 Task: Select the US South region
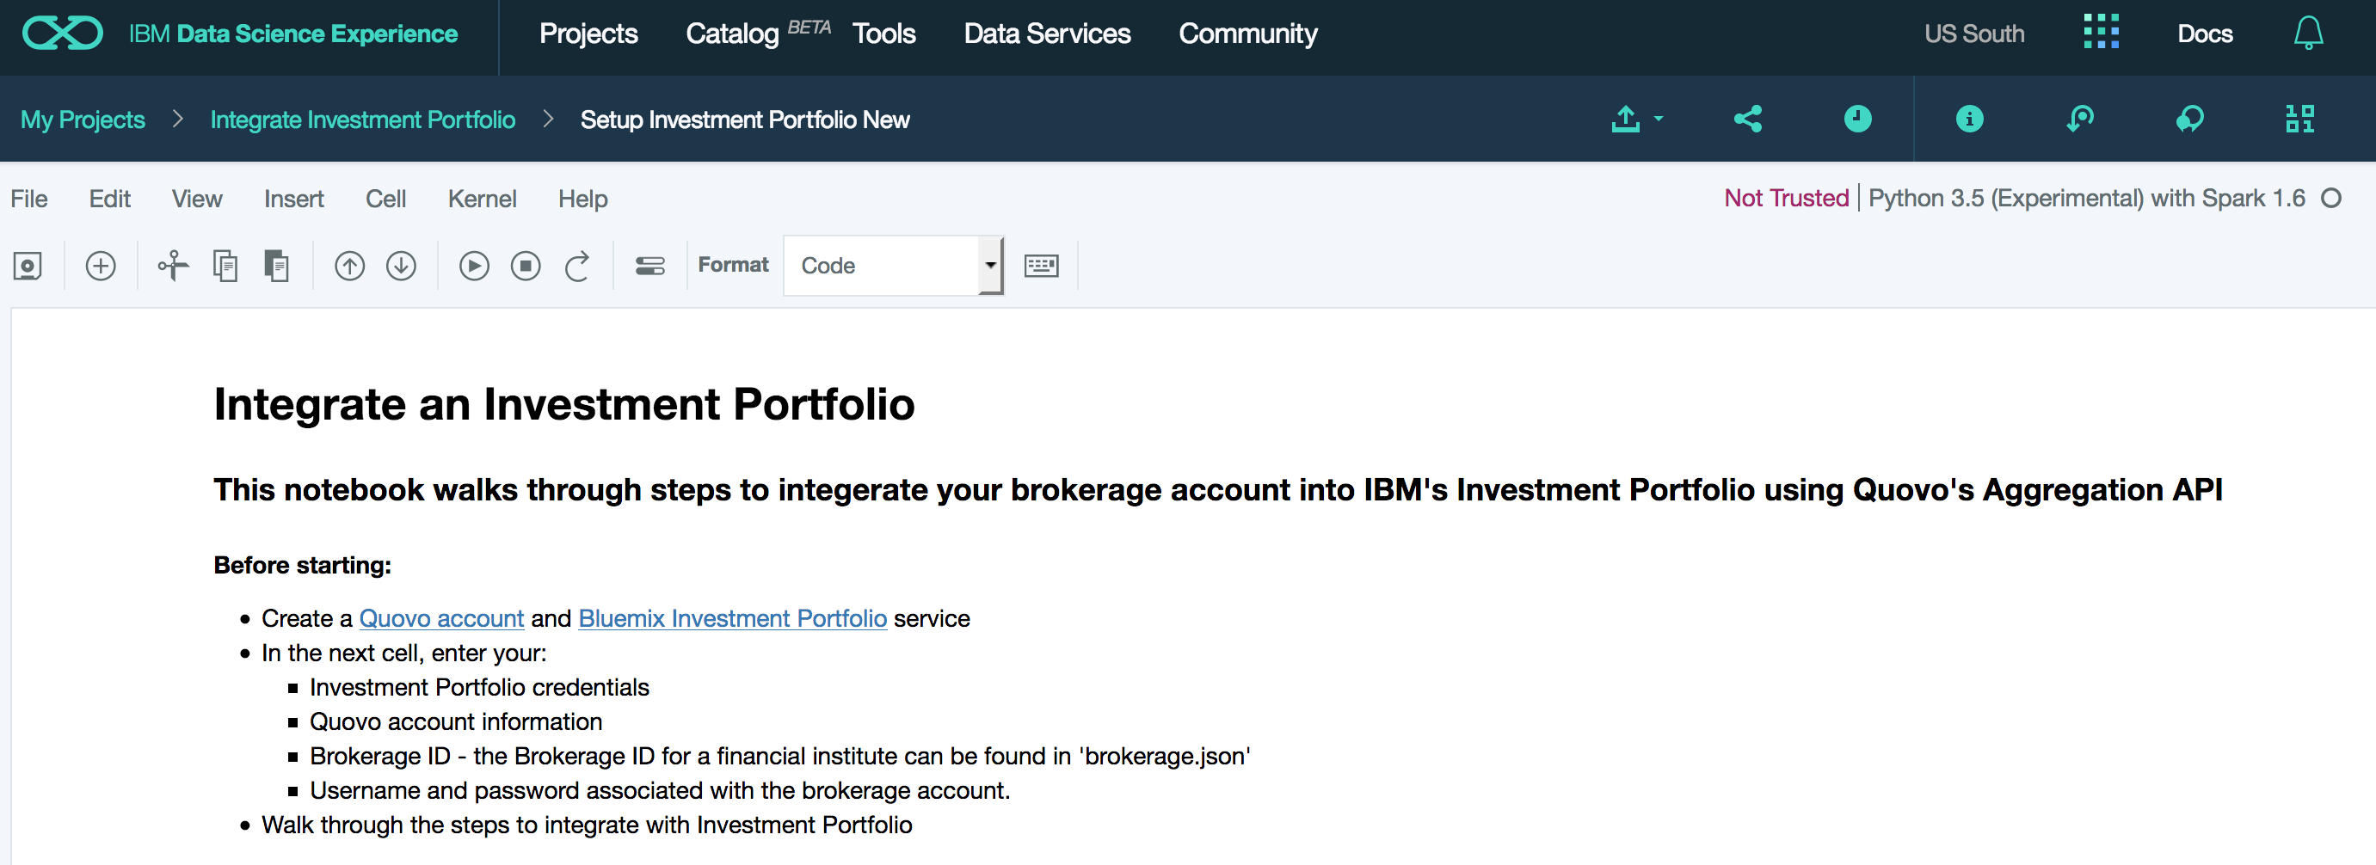point(1974,34)
